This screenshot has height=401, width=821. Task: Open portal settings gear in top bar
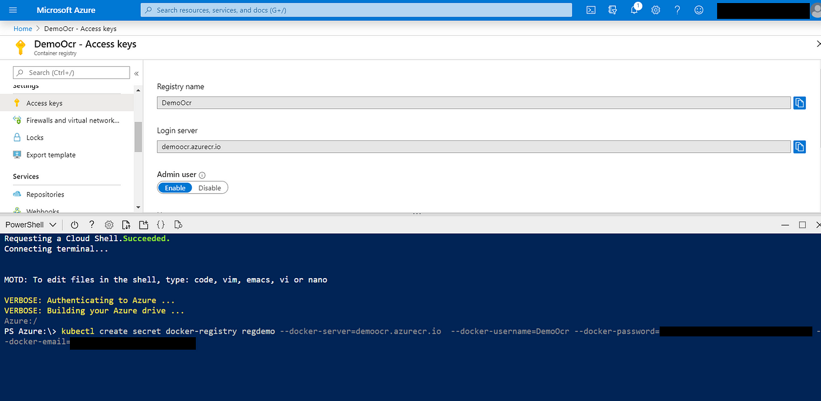click(x=656, y=10)
